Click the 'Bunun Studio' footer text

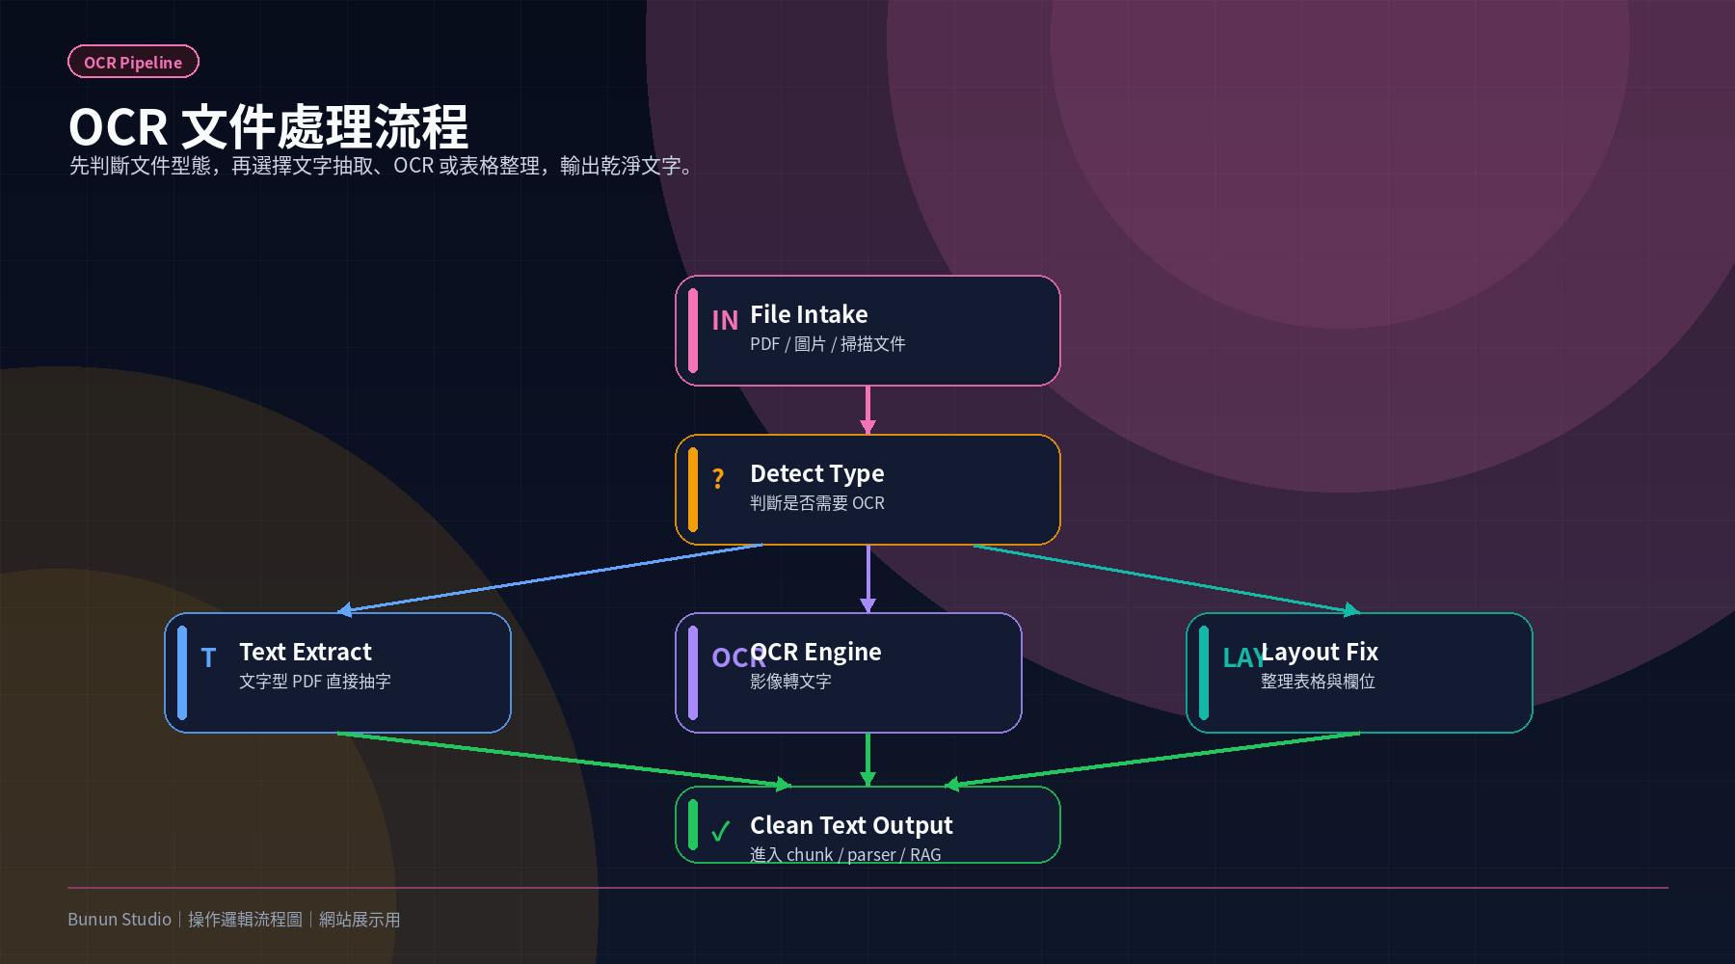click(120, 920)
